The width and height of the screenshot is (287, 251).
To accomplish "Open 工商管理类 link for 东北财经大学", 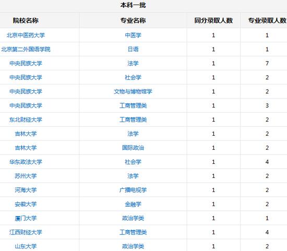I will (133, 119).
